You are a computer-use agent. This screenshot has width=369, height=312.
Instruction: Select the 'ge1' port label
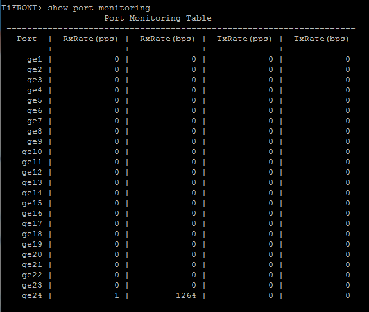point(35,60)
